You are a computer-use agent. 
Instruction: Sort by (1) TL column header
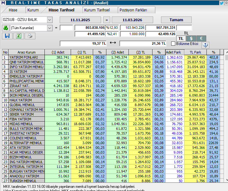point(82,52)
